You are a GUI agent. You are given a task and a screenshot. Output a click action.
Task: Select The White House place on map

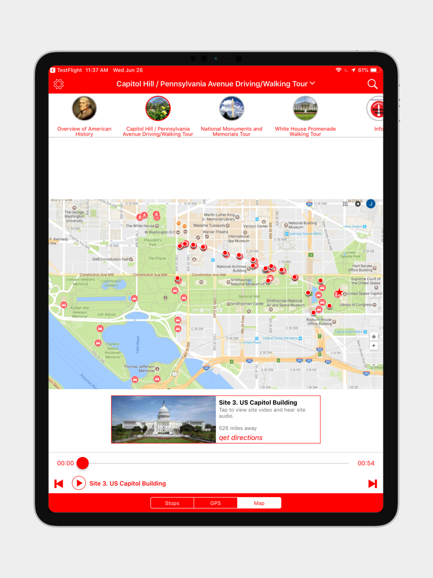[x=157, y=226]
